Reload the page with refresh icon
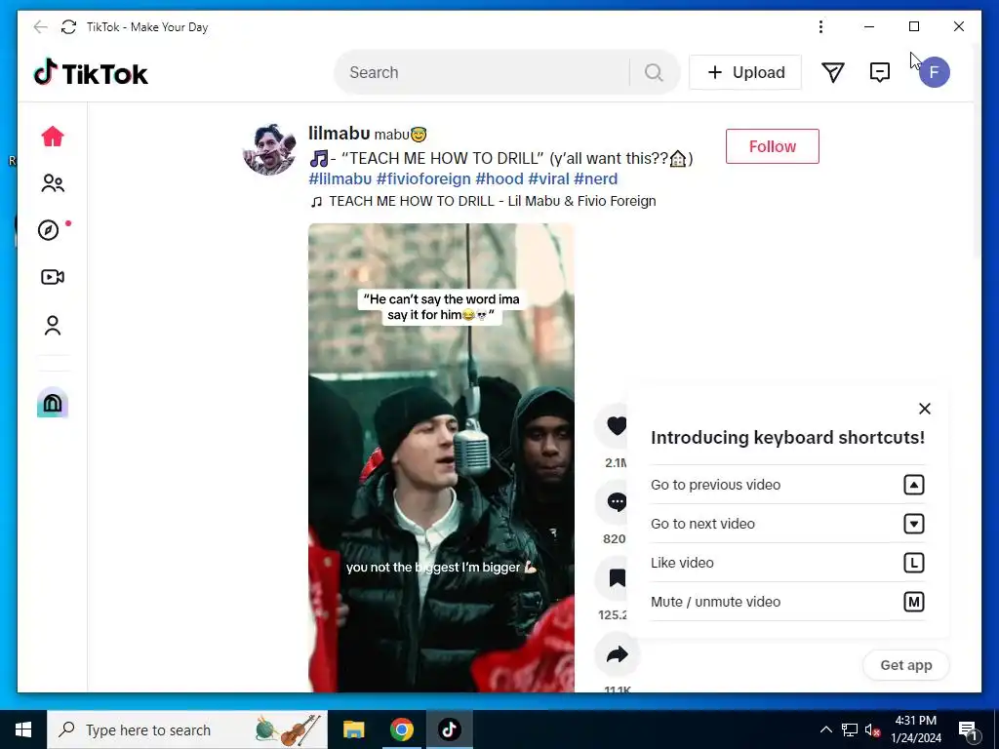The height and width of the screenshot is (749, 999). (69, 26)
